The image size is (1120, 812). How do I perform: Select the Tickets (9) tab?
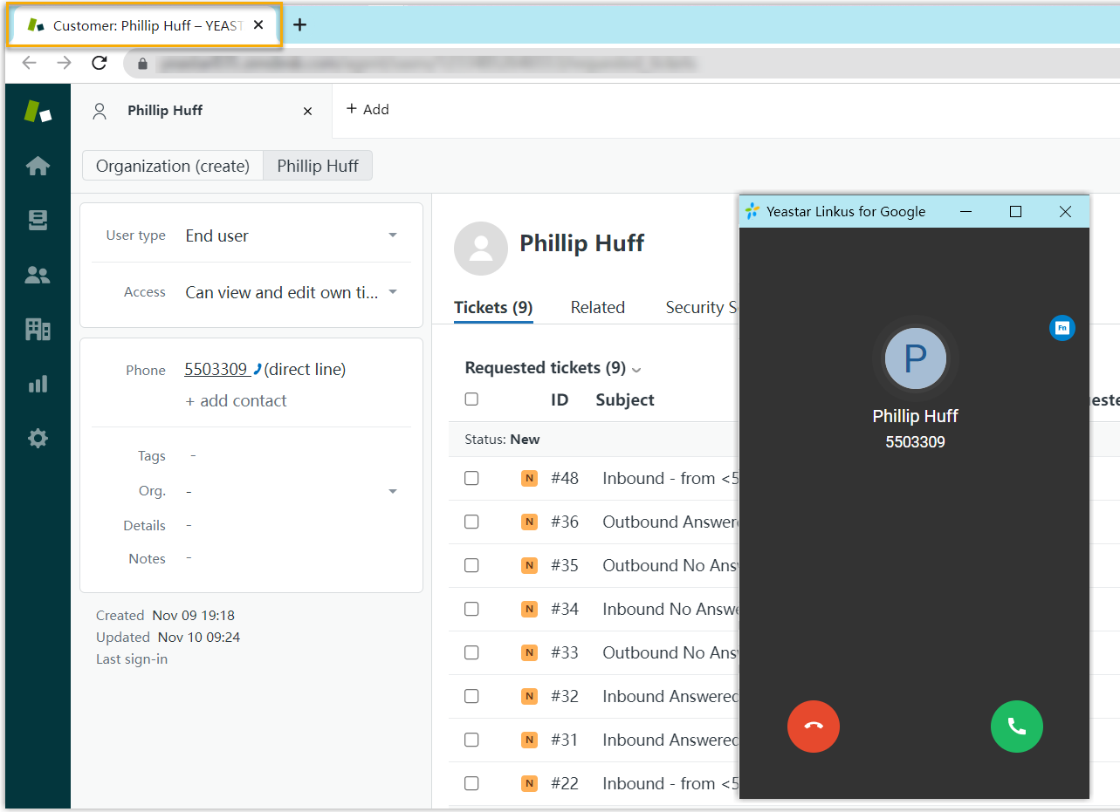coord(493,307)
